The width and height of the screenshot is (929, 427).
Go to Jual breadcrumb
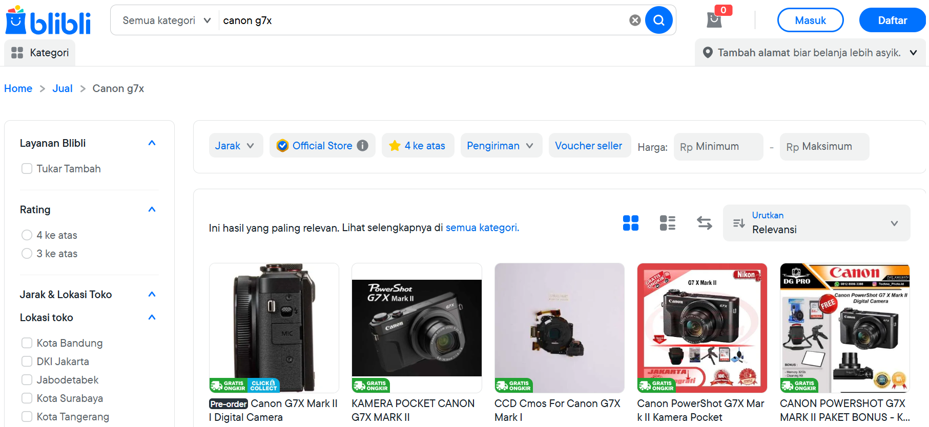coord(63,88)
